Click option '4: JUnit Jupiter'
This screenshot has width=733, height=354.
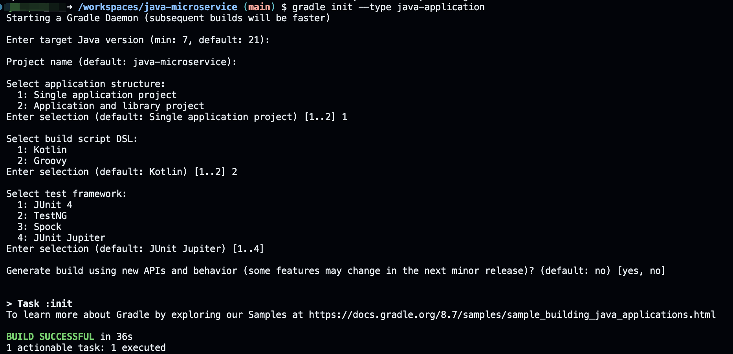tap(61, 238)
